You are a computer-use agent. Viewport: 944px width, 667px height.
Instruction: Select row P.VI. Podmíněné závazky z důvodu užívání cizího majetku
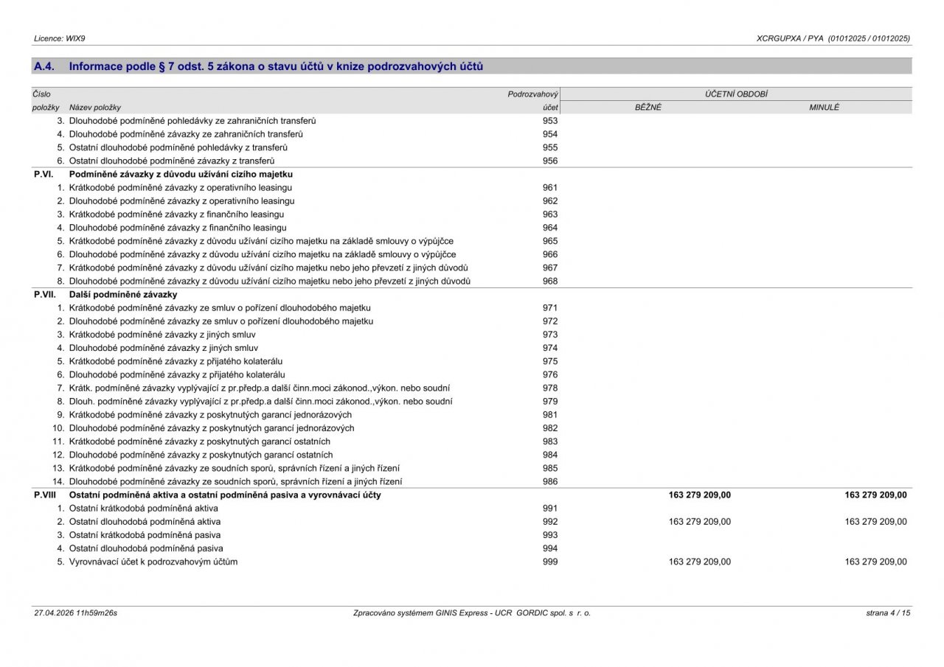[472, 175]
